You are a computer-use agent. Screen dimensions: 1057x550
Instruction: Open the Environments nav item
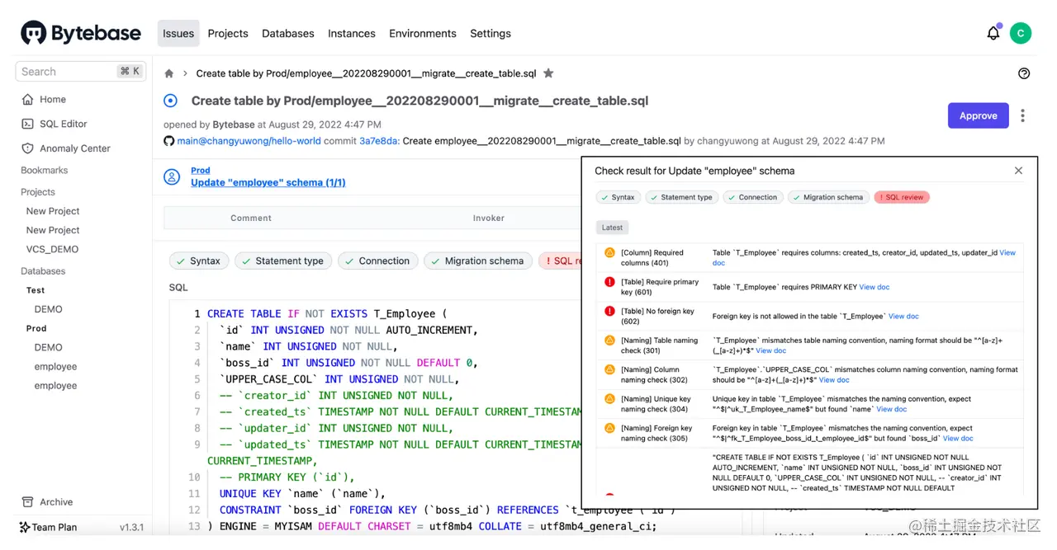pyautogui.click(x=423, y=33)
